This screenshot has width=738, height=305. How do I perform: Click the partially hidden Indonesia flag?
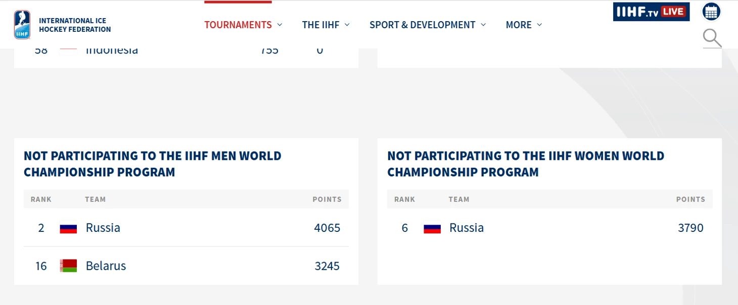tap(68, 48)
